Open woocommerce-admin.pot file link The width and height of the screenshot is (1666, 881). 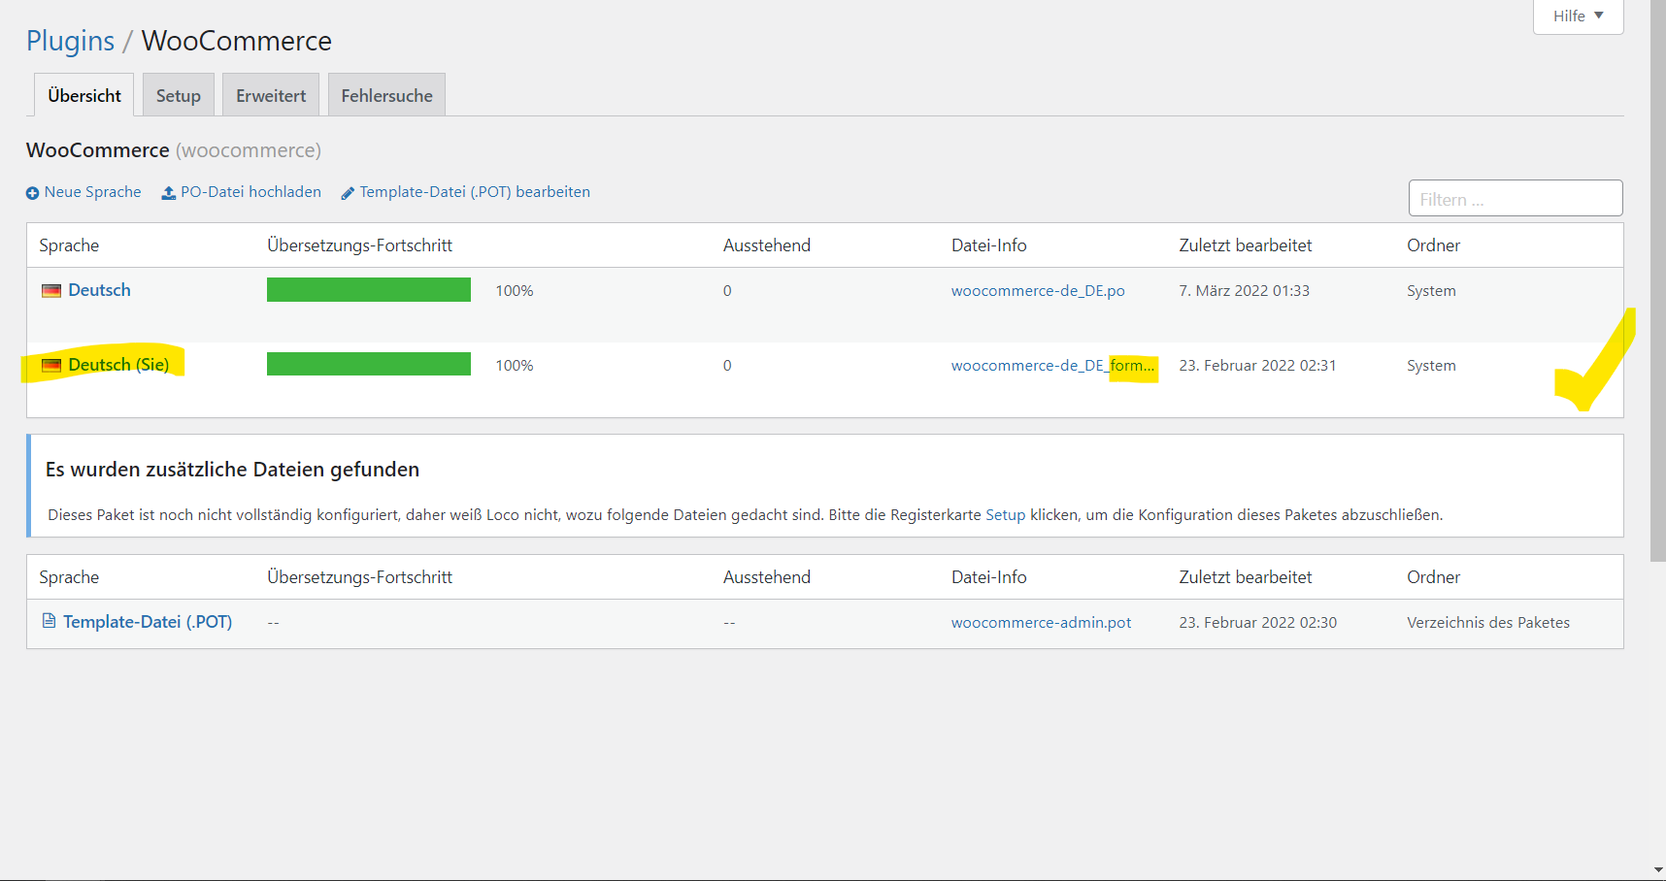[1041, 623]
